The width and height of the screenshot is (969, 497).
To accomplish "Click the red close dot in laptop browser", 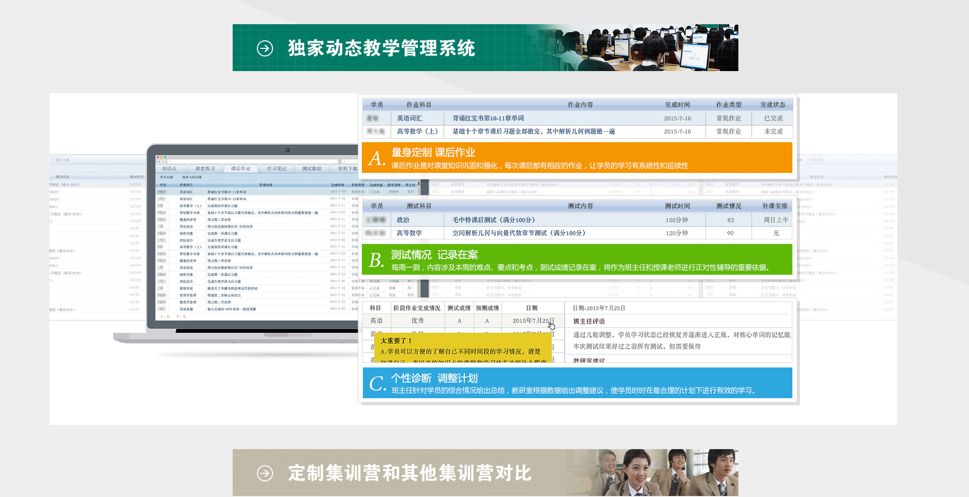I will click(158, 157).
